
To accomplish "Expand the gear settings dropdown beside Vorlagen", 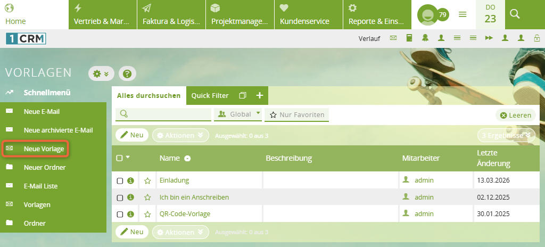I will pyautogui.click(x=101, y=74).
